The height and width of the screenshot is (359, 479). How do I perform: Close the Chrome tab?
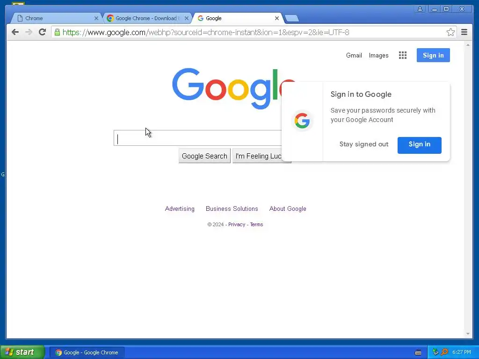click(x=96, y=18)
